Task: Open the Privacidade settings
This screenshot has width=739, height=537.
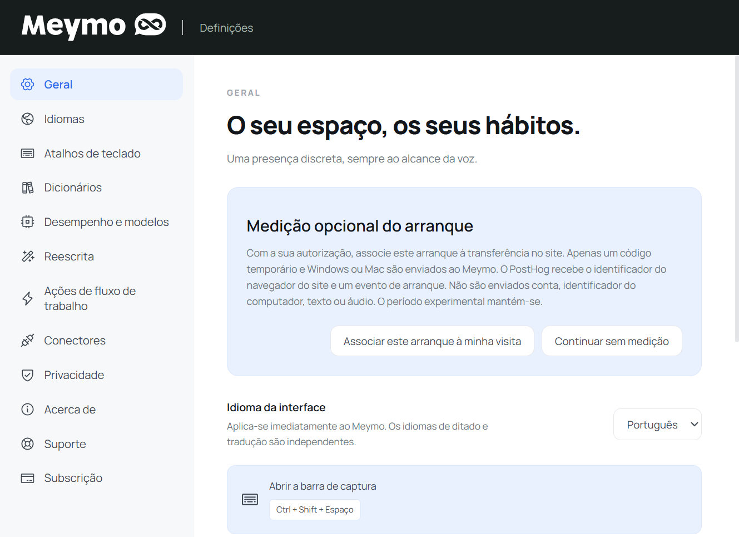Action: point(96,375)
